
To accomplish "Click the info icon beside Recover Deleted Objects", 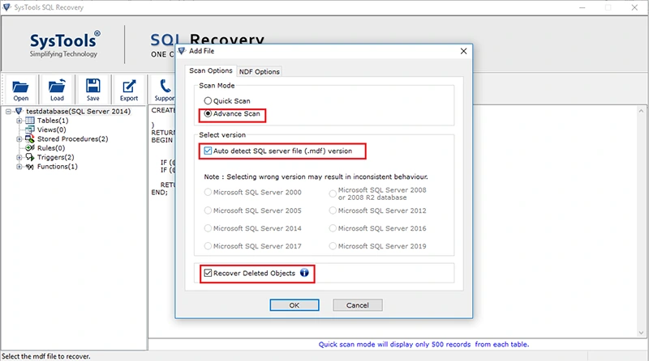I will [304, 273].
